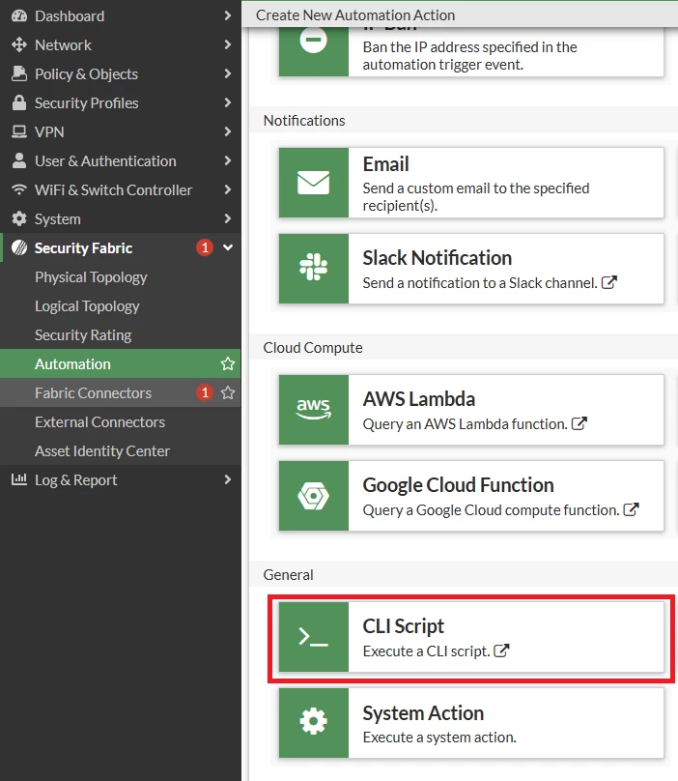Choose the Email action card
This screenshot has height=781, width=678.
coord(471,183)
